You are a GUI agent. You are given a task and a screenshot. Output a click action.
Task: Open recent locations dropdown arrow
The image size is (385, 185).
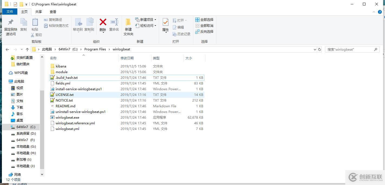coord(22,50)
